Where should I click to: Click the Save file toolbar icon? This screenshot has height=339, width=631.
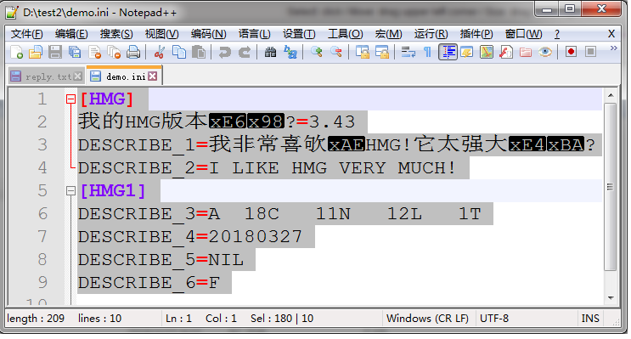[55, 52]
